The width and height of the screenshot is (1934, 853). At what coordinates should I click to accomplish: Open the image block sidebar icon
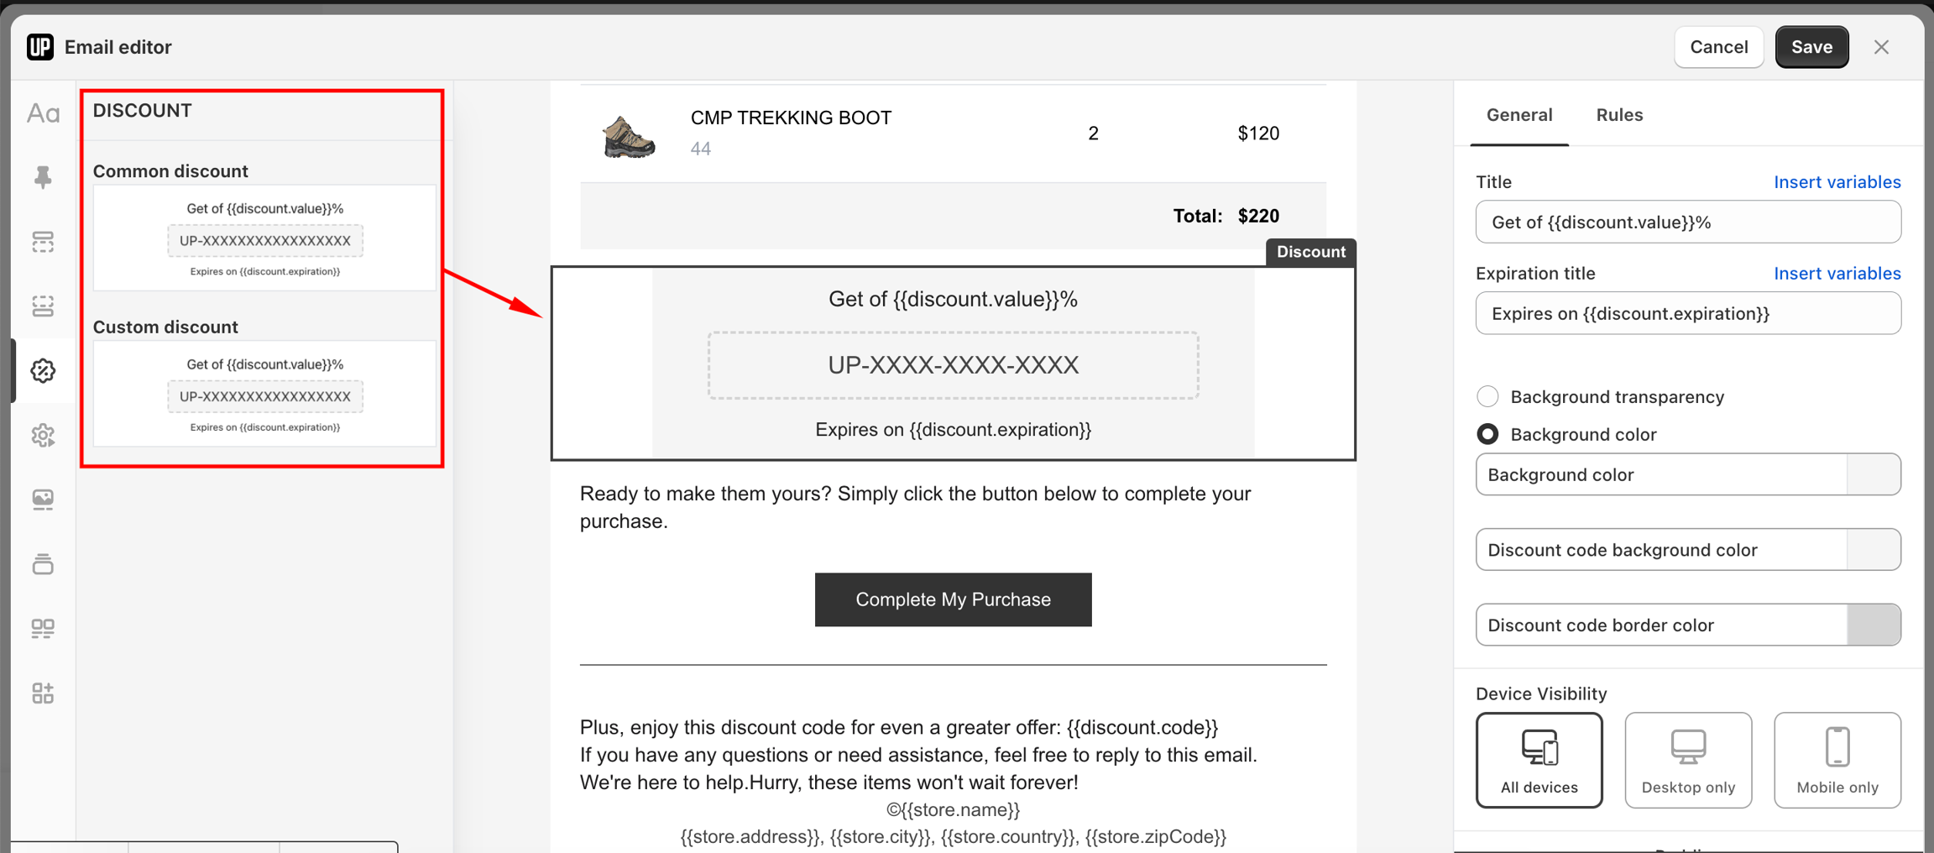tap(43, 500)
